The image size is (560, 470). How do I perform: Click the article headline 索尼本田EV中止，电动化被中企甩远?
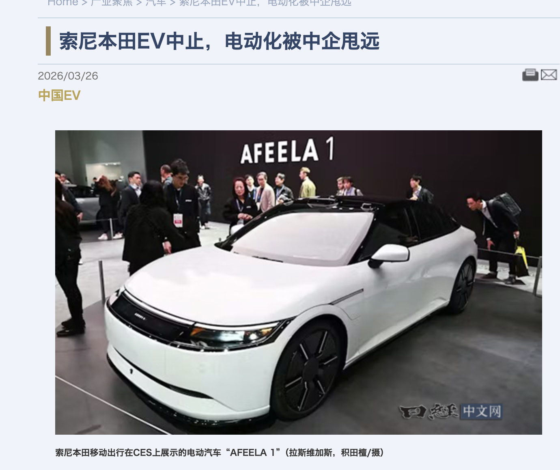click(x=219, y=41)
